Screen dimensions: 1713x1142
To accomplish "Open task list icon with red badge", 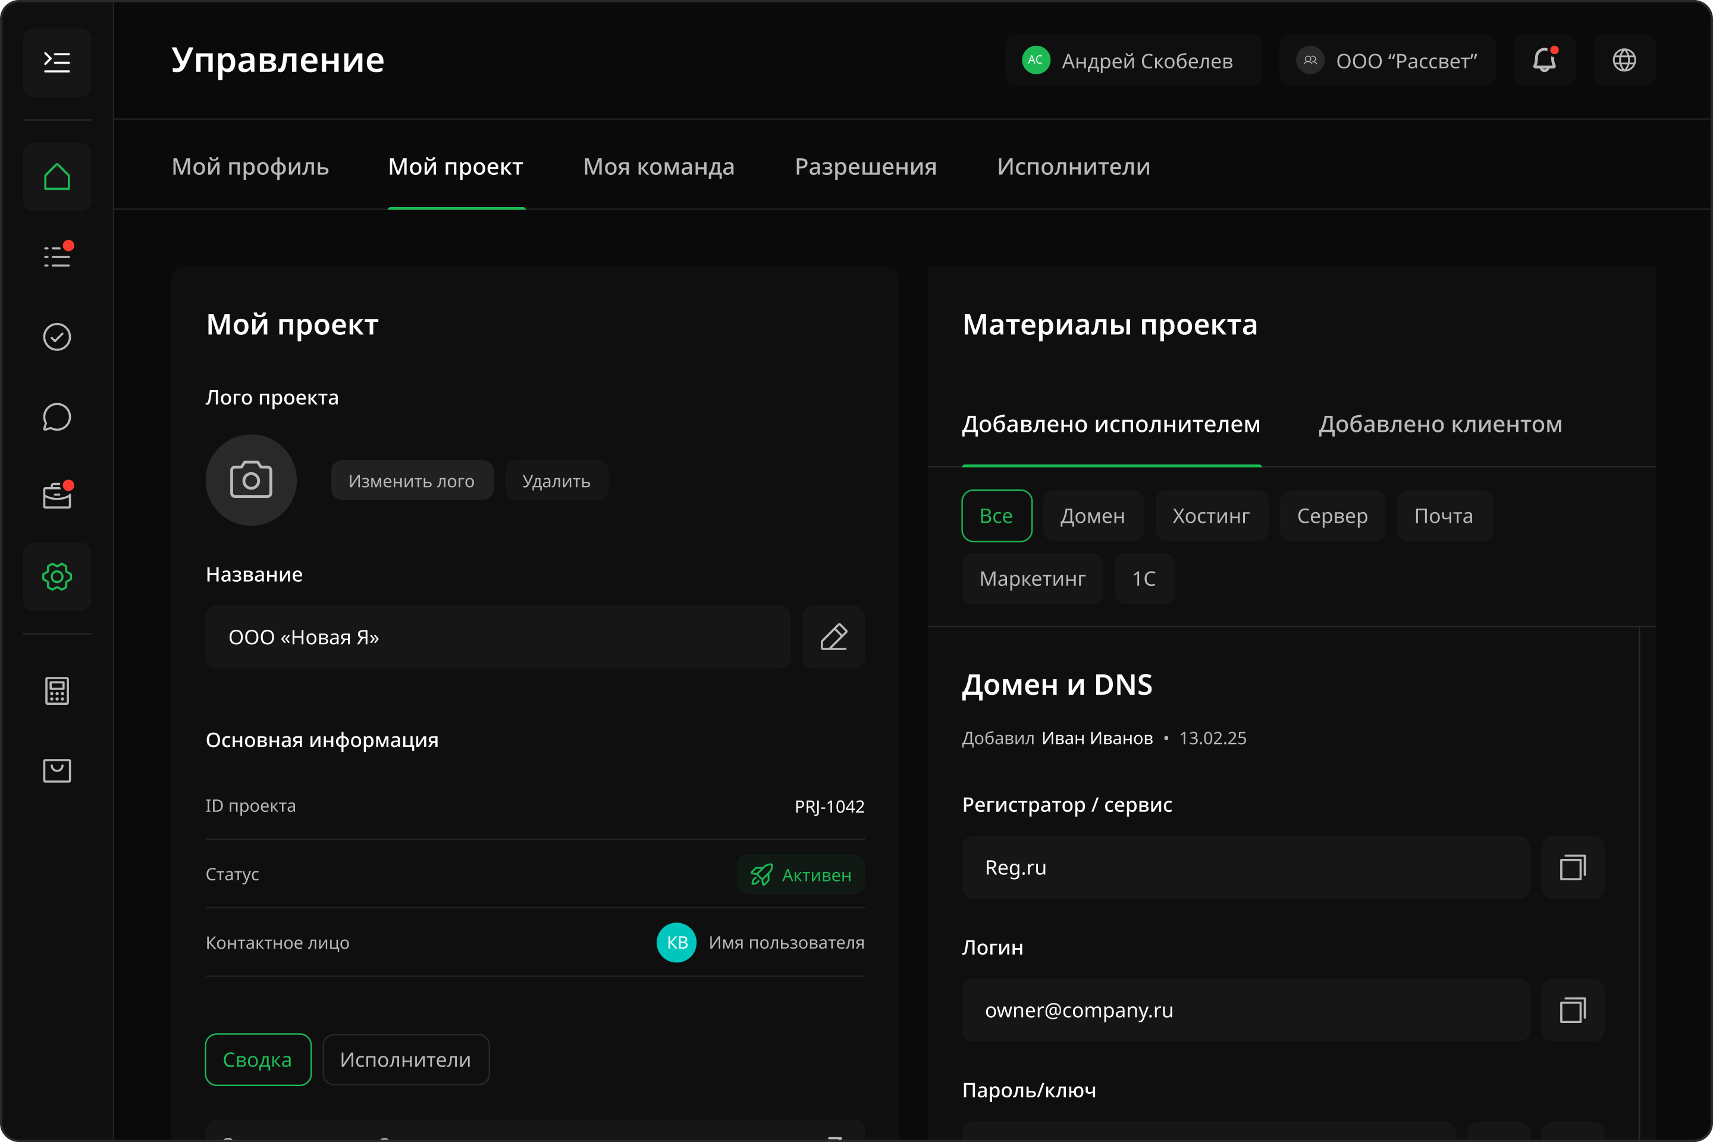I will [57, 256].
